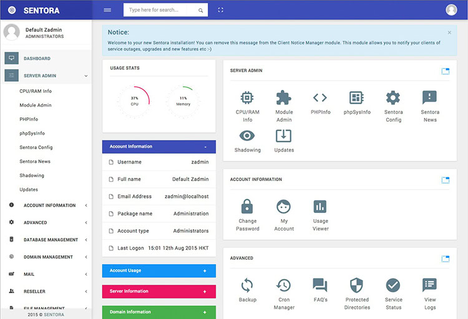Expand Account Information sidebar chevron
This screenshot has height=319, width=468.
click(x=86, y=205)
